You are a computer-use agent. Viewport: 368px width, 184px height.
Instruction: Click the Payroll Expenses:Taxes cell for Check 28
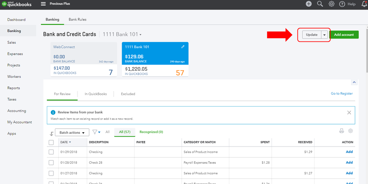(200, 162)
